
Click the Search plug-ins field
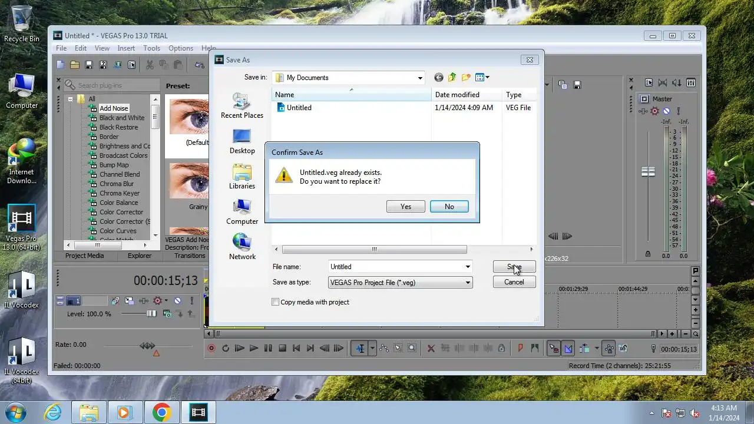coord(112,85)
